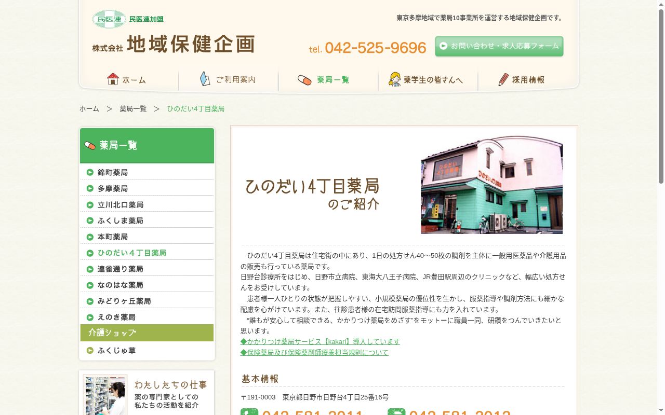This screenshot has width=665, height=415.
Task: Click the ひのだい4丁目薬局のご紹介 title
Action: 312,194
